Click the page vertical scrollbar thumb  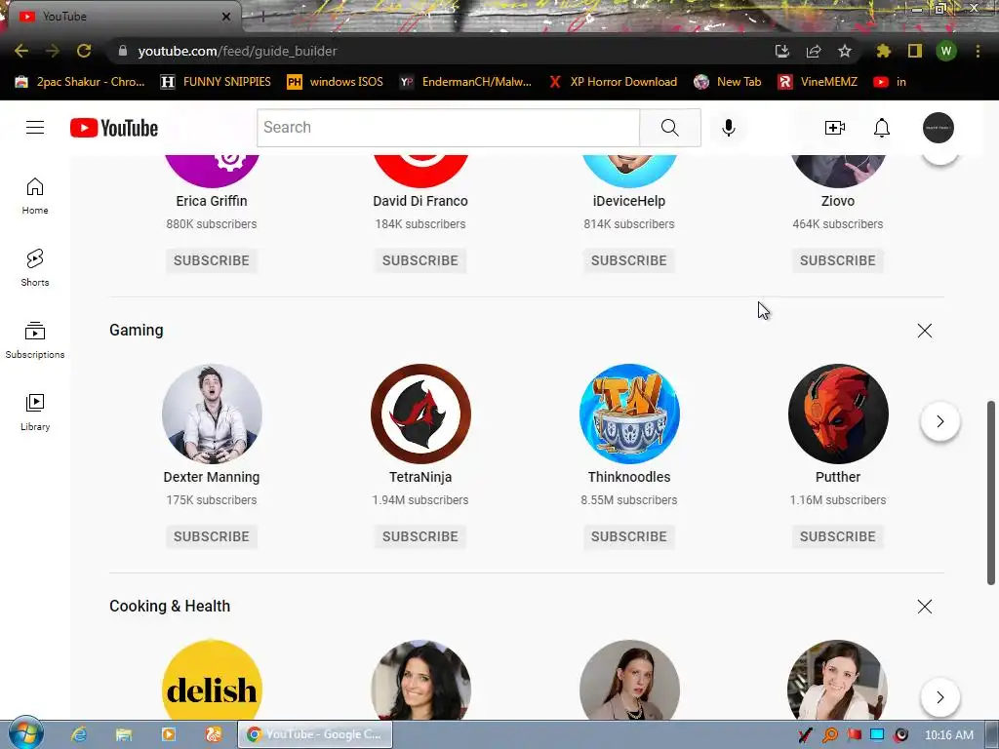[x=991, y=493]
